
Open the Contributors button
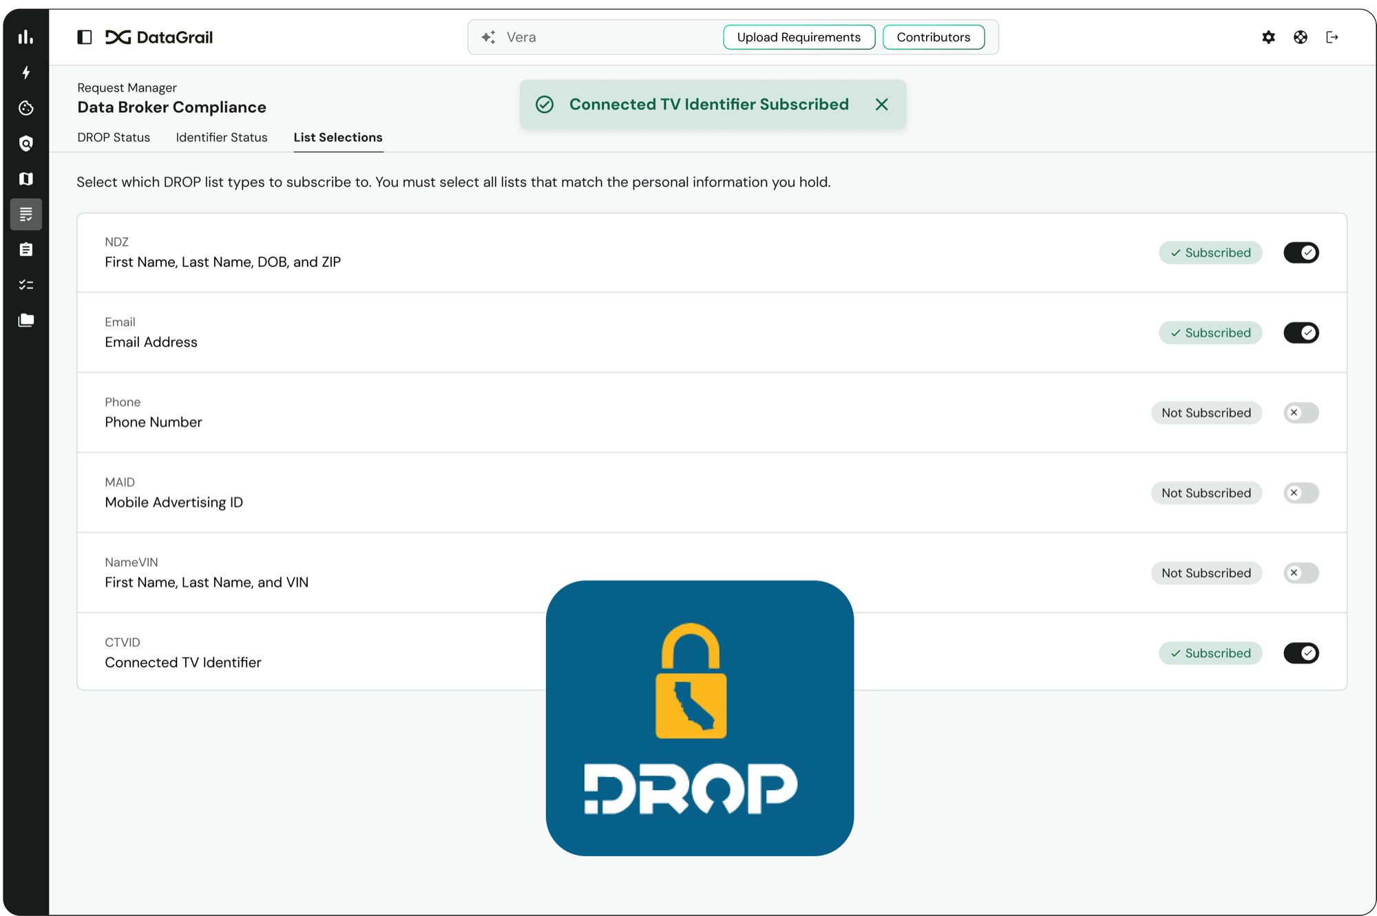[x=934, y=37]
